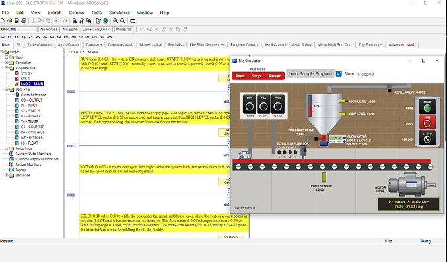The image size is (447, 262).
Task: Switch to the Timer/Counter instruction tab
Action: pyautogui.click(x=40, y=44)
